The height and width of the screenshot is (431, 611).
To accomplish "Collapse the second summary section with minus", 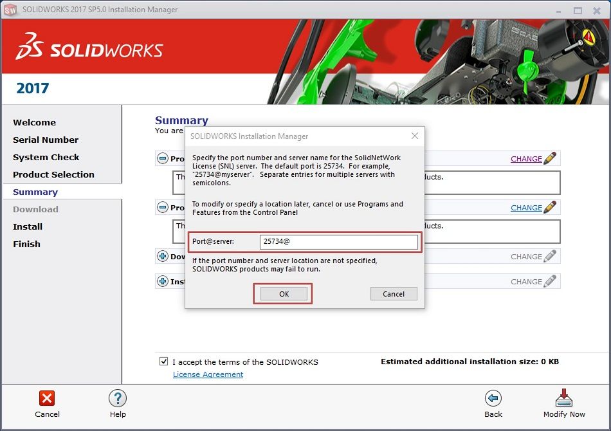I will [163, 207].
